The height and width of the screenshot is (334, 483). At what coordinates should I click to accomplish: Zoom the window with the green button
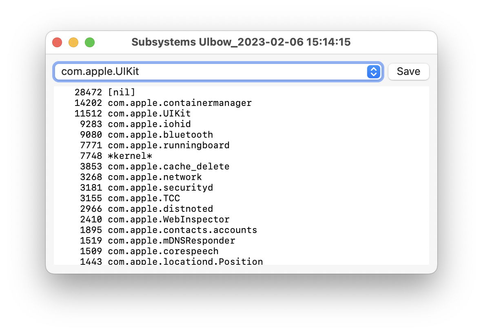click(90, 42)
